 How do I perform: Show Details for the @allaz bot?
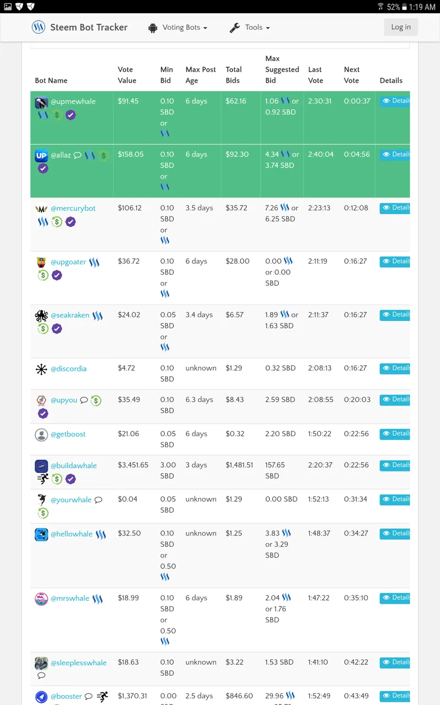(x=395, y=155)
